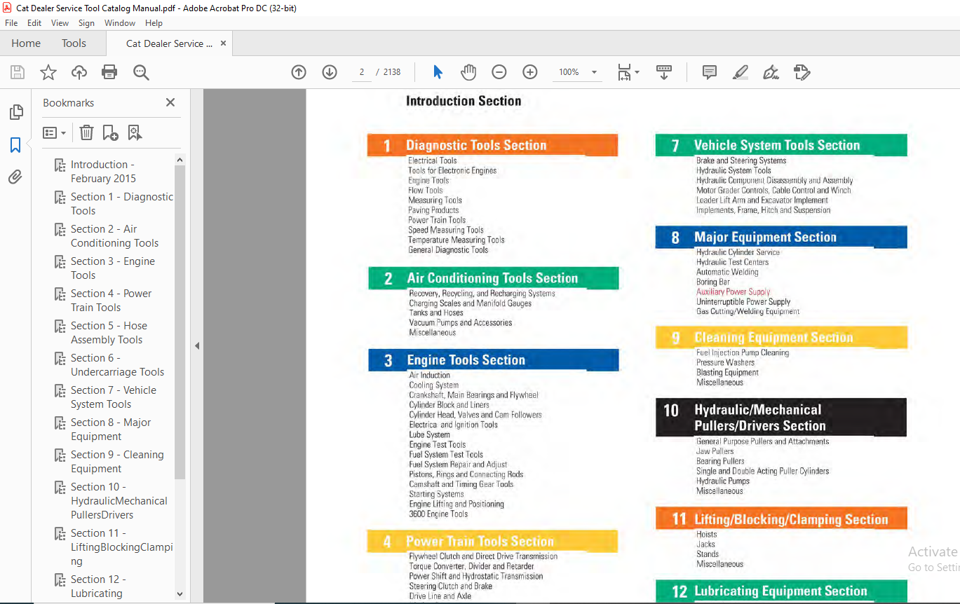
Task: Open the File menu
Action: click(11, 23)
